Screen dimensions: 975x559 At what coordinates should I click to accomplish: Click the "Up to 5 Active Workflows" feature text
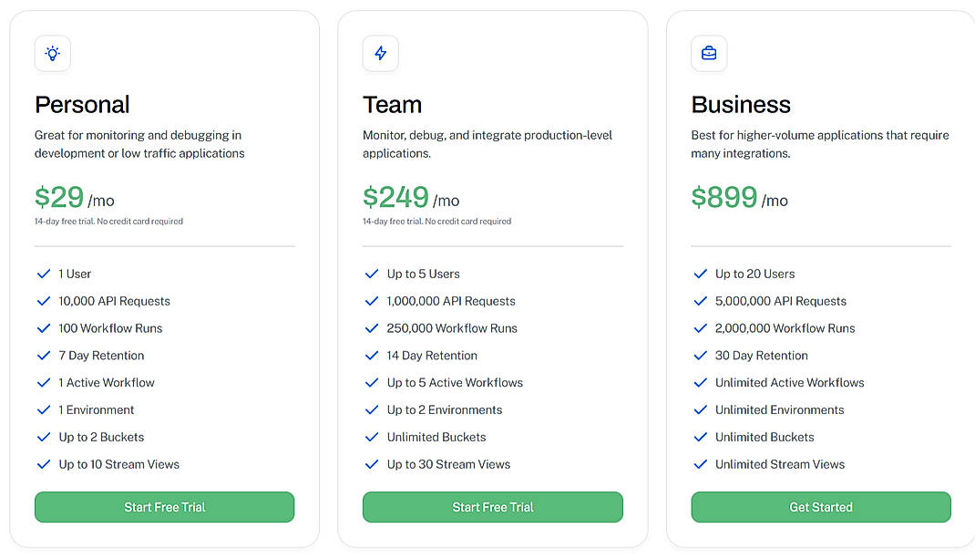[x=455, y=382]
